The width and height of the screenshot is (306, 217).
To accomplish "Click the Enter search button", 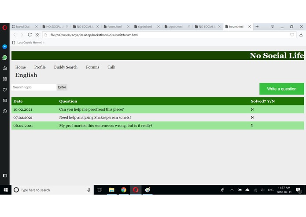I will (62, 87).
